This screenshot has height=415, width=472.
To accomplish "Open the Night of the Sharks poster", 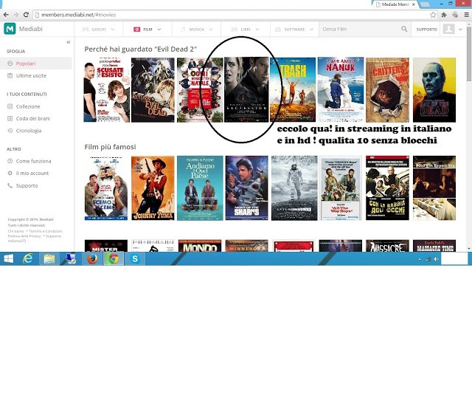I will pyautogui.click(x=246, y=188).
